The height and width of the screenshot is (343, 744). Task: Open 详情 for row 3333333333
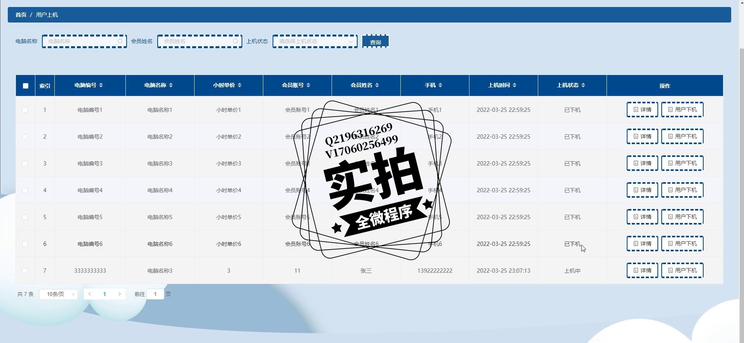pyautogui.click(x=642, y=270)
